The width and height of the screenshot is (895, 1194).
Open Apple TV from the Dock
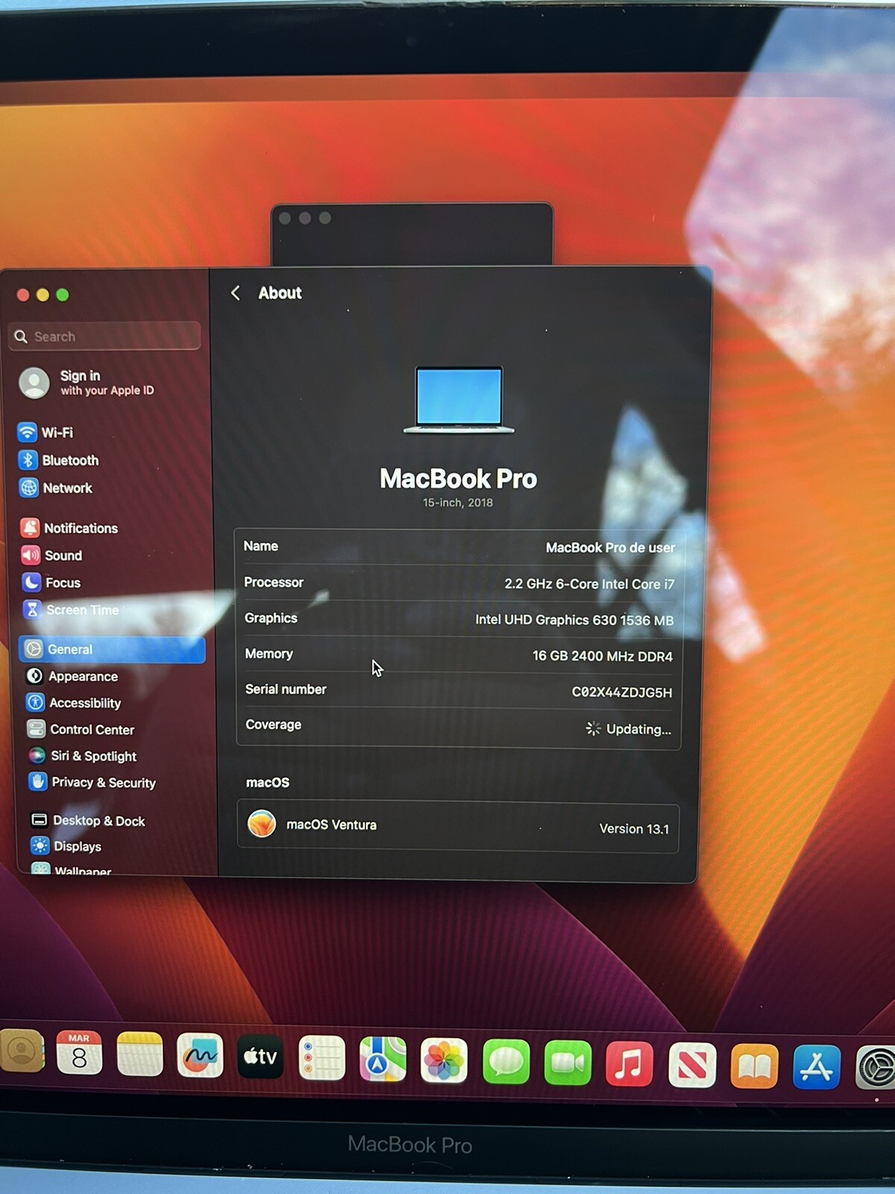click(x=260, y=1057)
